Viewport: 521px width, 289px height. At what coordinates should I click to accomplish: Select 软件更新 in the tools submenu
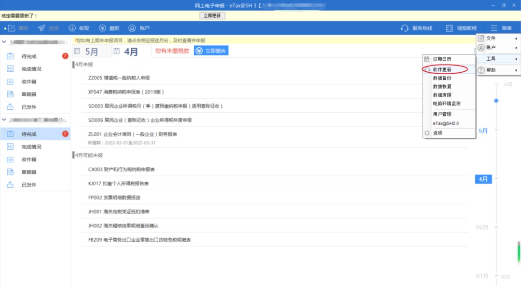(442, 69)
